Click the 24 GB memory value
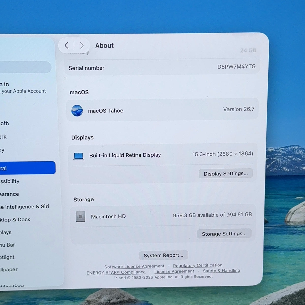305x305 pixels. click(248, 50)
